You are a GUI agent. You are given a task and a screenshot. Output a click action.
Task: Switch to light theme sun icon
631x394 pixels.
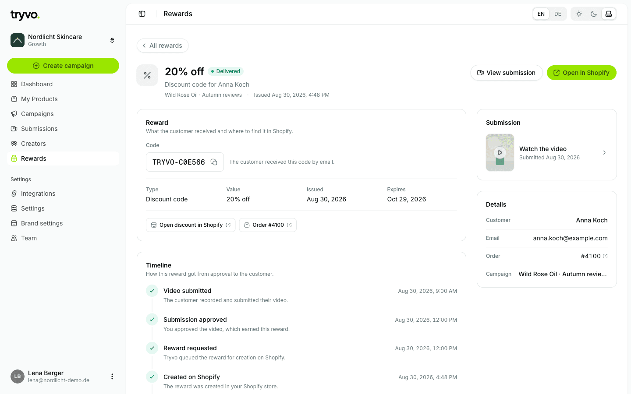tap(579, 14)
